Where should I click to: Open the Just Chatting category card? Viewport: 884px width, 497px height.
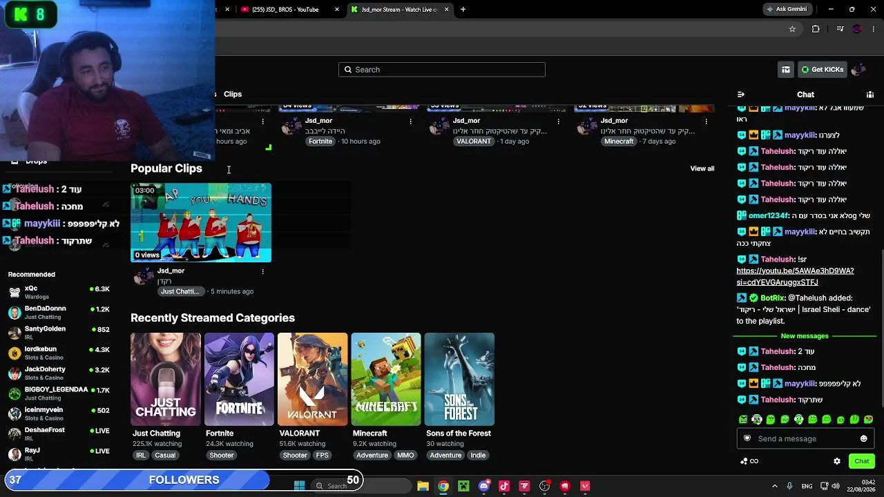pos(166,380)
